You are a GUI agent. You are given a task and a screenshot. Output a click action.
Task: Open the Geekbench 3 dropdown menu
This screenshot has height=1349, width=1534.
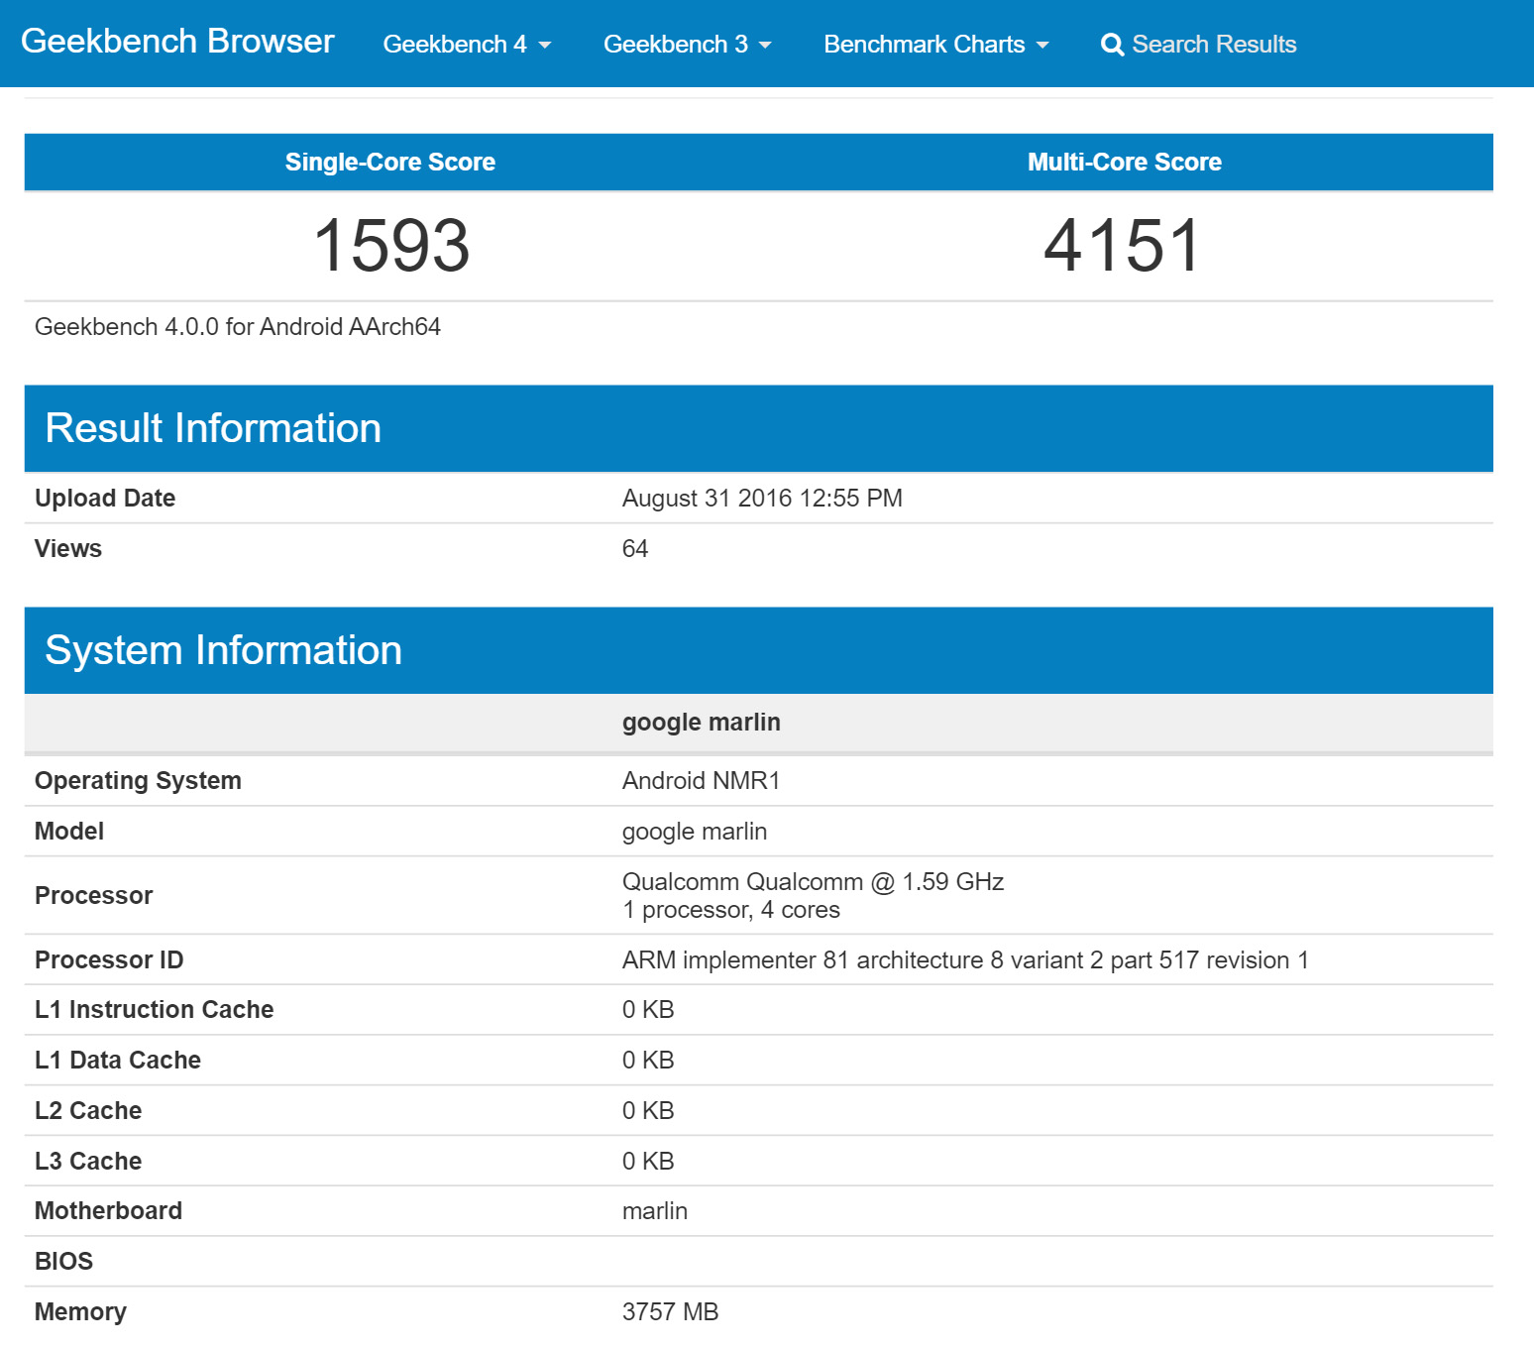(x=688, y=45)
